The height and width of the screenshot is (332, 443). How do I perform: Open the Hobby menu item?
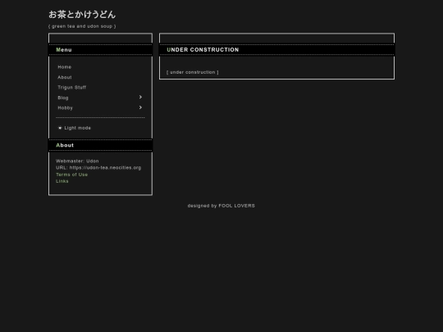tap(66, 108)
